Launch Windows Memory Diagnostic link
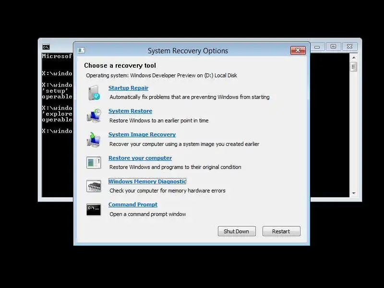This screenshot has width=384, height=288. tap(147, 181)
